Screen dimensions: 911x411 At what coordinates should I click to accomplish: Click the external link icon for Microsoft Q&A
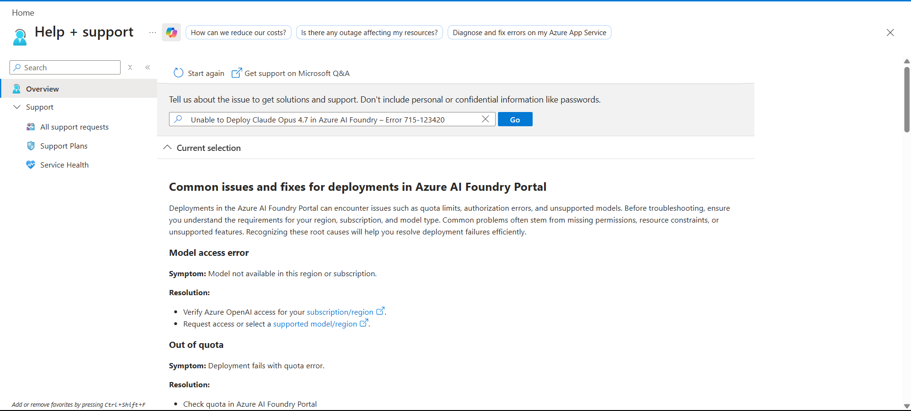[236, 73]
